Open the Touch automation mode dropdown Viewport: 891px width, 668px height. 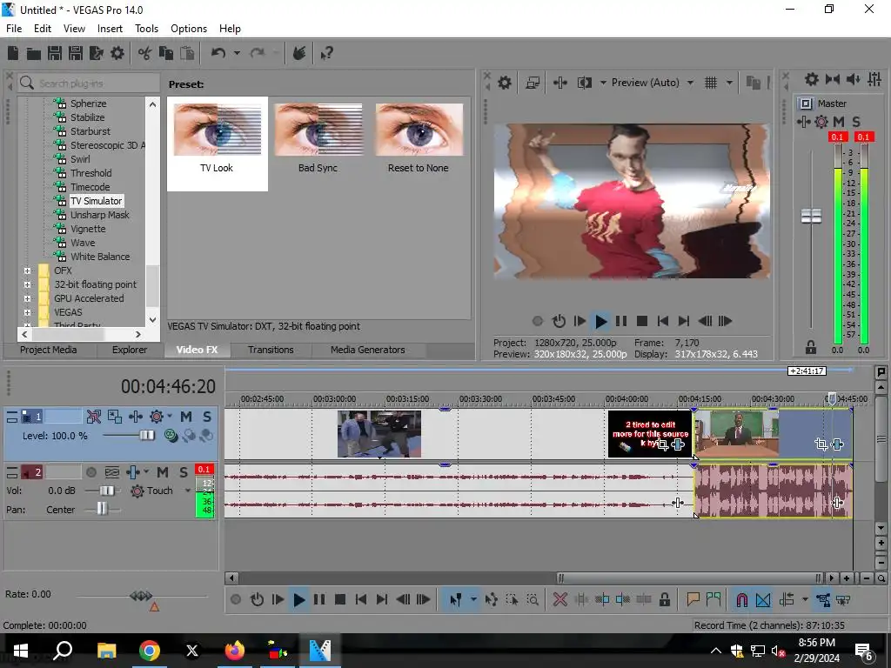click(188, 491)
